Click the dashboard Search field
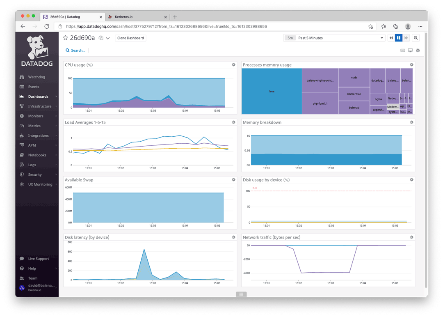The image size is (443, 317). [75, 50]
